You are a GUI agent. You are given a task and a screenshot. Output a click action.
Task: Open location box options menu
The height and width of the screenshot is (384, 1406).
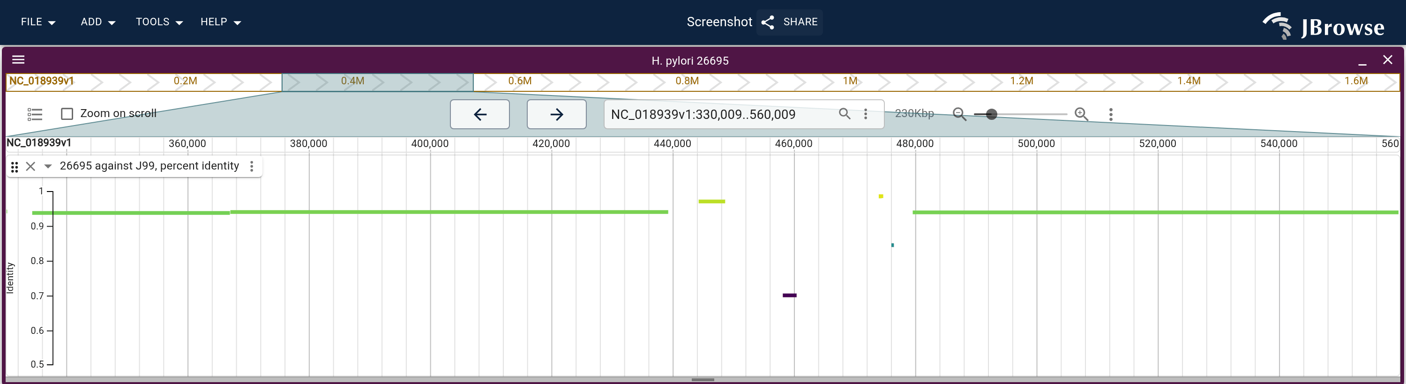tap(866, 114)
